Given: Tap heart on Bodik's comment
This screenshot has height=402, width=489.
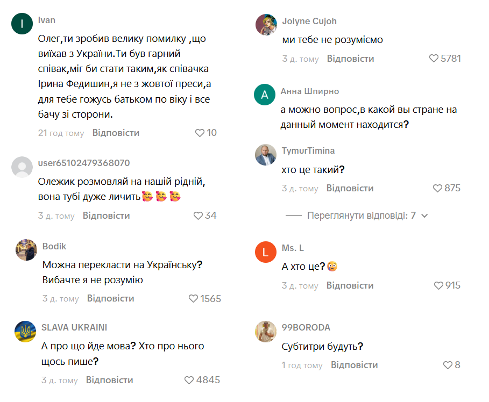Looking at the screenshot, I should pyautogui.click(x=194, y=298).
